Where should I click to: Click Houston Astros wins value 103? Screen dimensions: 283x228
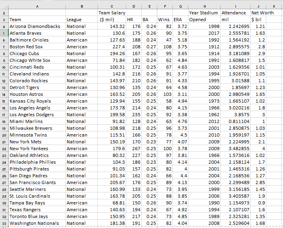coord(165,94)
